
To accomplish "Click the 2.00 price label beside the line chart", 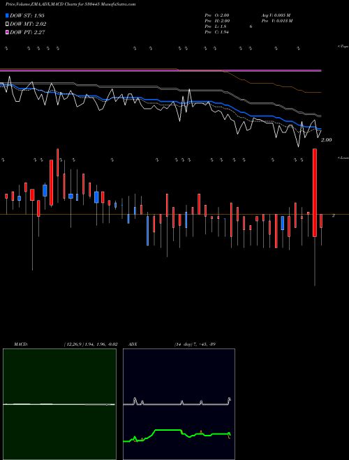I will tap(327, 140).
